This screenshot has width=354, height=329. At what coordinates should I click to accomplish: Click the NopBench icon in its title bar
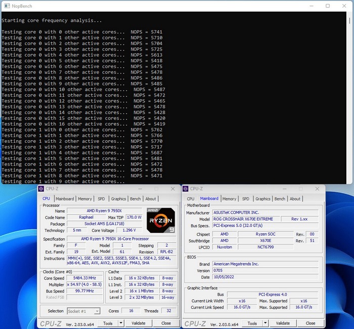pos(6,6)
